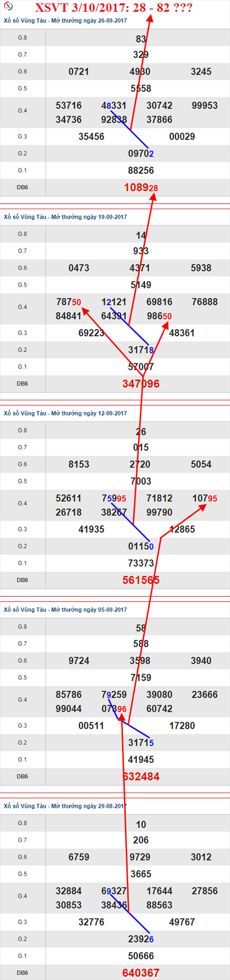The width and height of the screenshot is (230, 980).
Task: Click G.4 number 34736
Action: point(69,120)
